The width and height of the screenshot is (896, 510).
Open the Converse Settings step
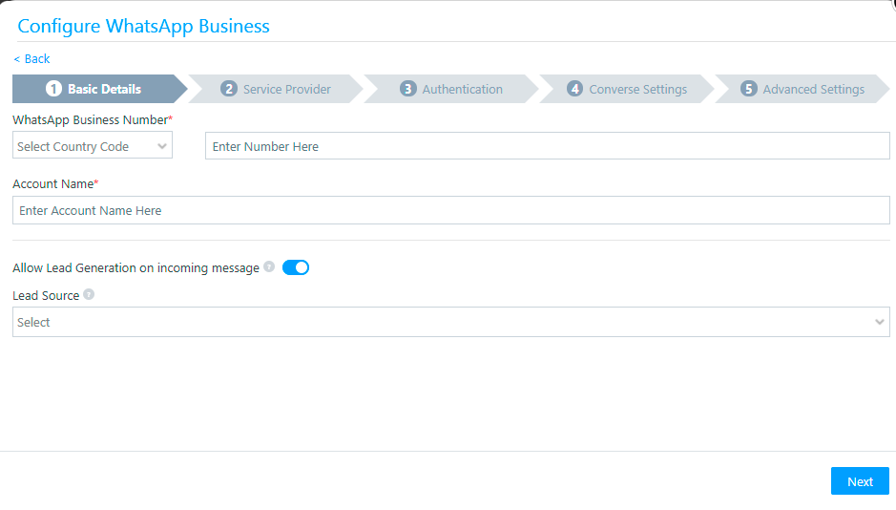coord(627,89)
